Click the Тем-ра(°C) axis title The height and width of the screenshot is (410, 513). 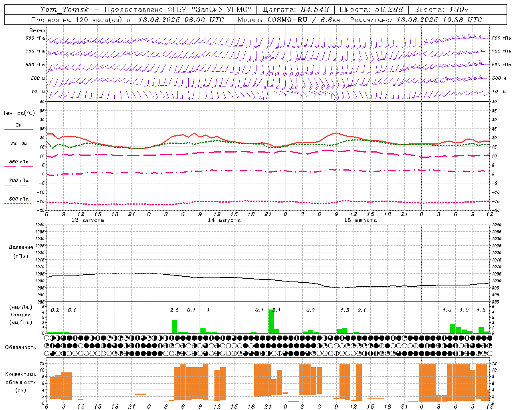click(19, 113)
